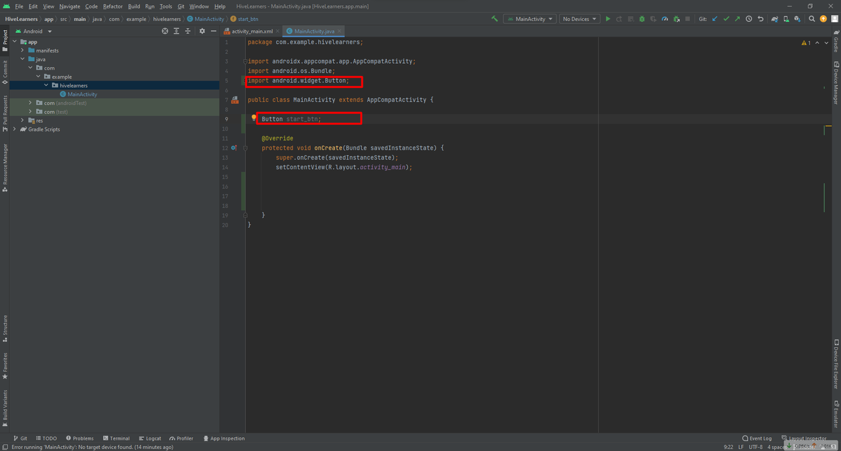Toggle the Resource Manager tool window
The height and width of the screenshot is (451, 841).
coord(5,167)
